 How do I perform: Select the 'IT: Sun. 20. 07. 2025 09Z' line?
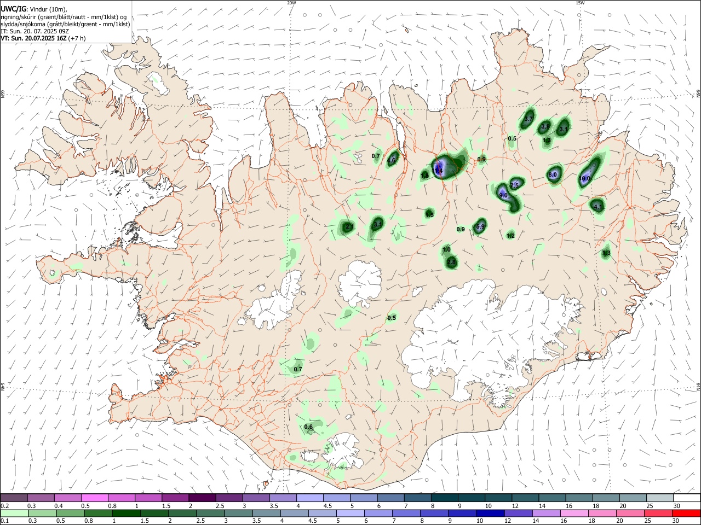[35, 31]
